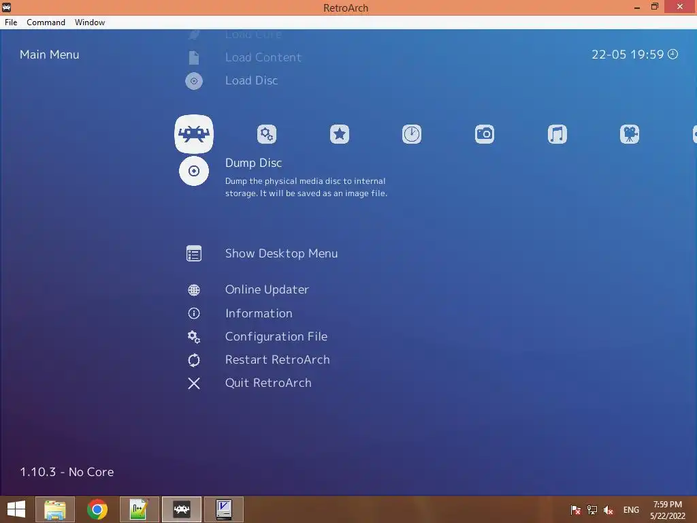Click the Load Disc icon
This screenshot has height=523, width=697.
point(194,81)
